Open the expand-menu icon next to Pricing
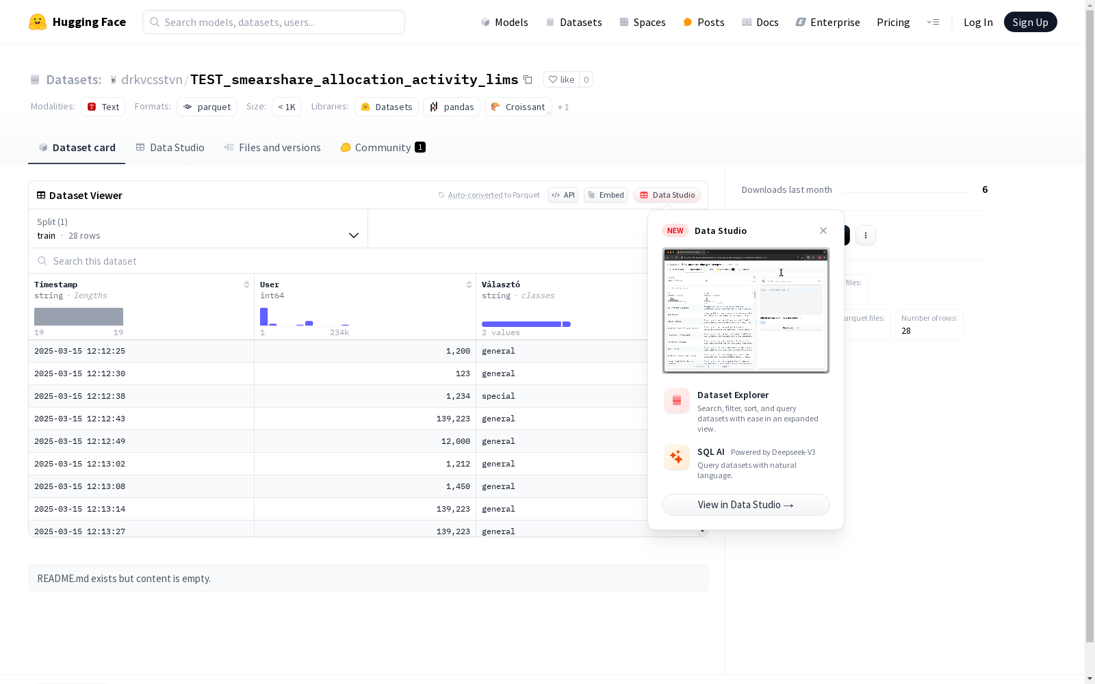This screenshot has width=1095, height=684. point(933,22)
